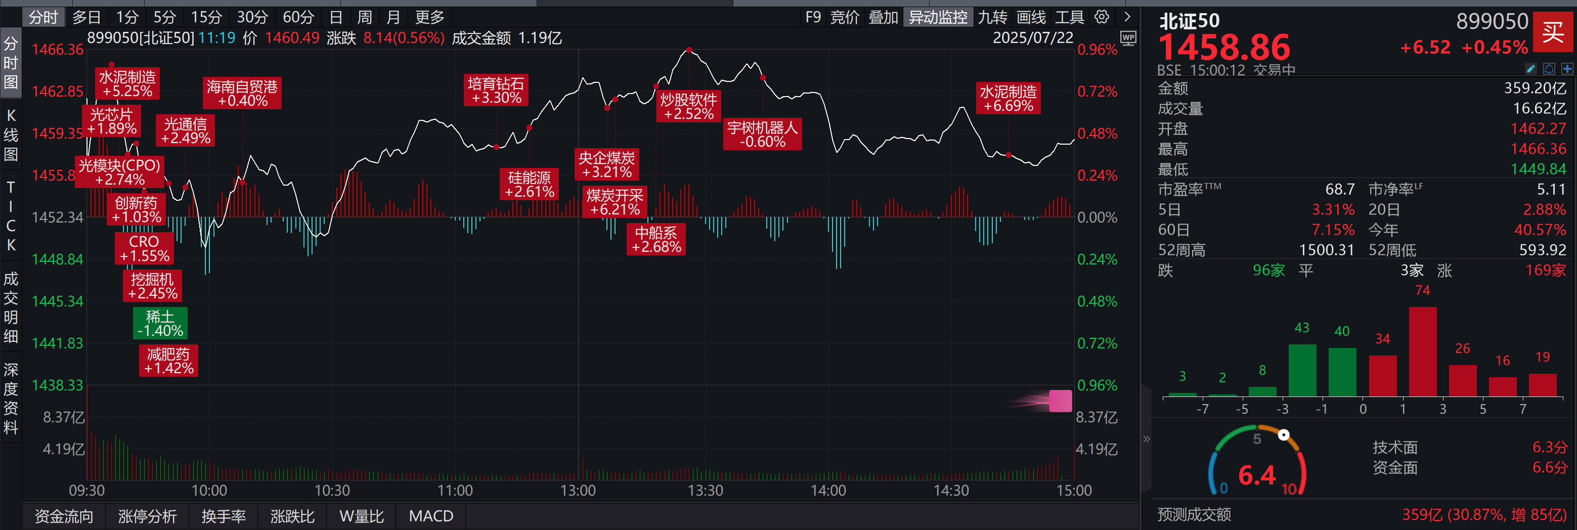The width and height of the screenshot is (1577, 530).
Task: Click the 挖掘机 +2.45% event label
Action: 152,286
